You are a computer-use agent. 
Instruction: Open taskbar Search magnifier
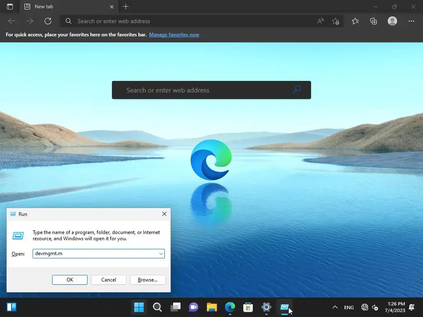157,307
